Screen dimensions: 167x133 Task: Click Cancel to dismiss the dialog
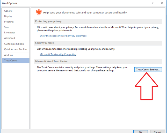(157, 131)
